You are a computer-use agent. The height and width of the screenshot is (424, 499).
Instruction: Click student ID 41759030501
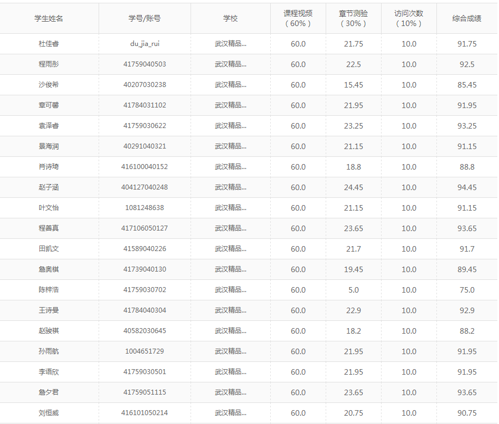145,372
